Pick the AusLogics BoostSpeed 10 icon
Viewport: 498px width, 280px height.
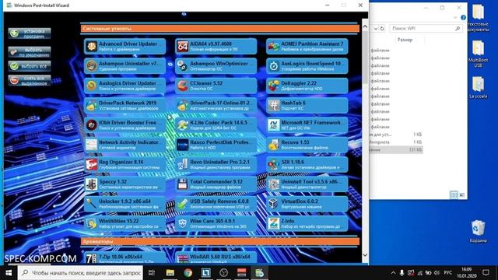pyautogui.click(x=273, y=66)
